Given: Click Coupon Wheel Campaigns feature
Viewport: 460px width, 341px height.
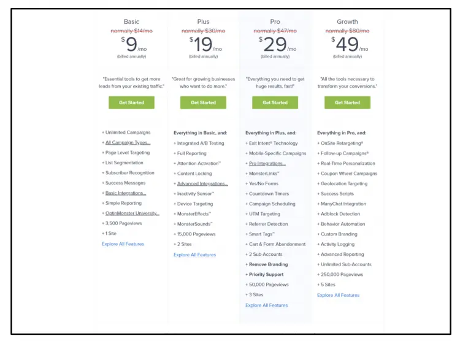Looking at the screenshot, I should [x=349, y=174].
